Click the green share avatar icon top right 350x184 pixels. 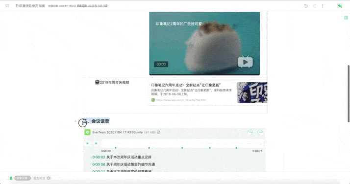pos(340,6)
